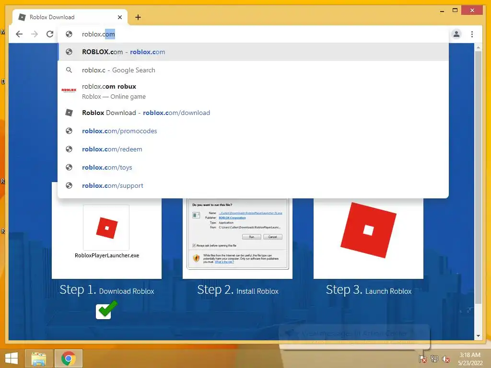Viewport: 491px width, 368px height.
Task: Click the red ROBLOX logo in the robux suggestion
Action: click(x=69, y=91)
